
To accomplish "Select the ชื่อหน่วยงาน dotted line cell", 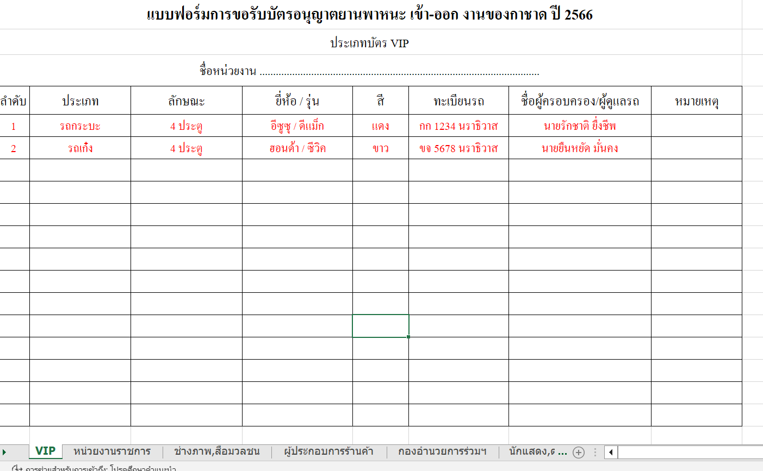I will pyautogui.click(x=370, y=71).
